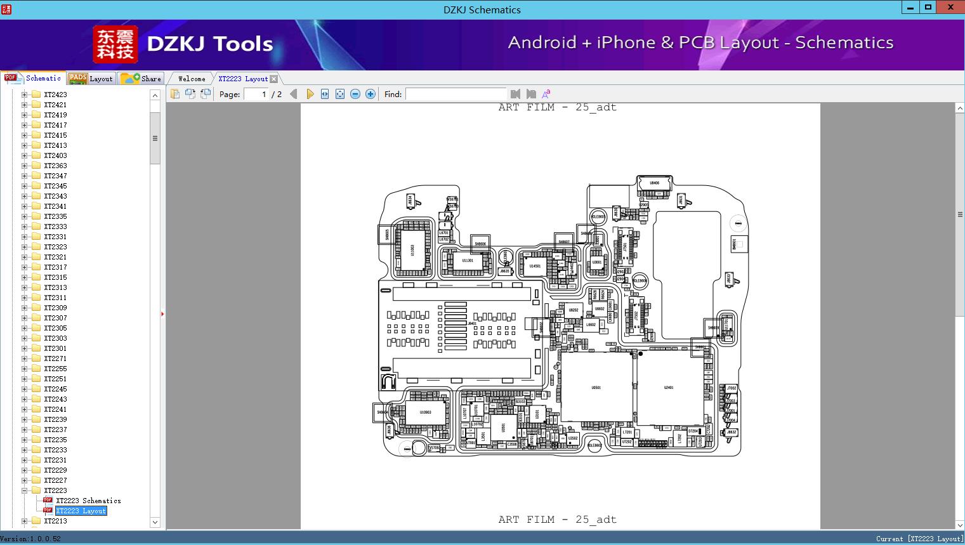Switch to the PADS Layout tab
Image resolution: width=965 pixels, height=545 pixels.
[91, 79]
